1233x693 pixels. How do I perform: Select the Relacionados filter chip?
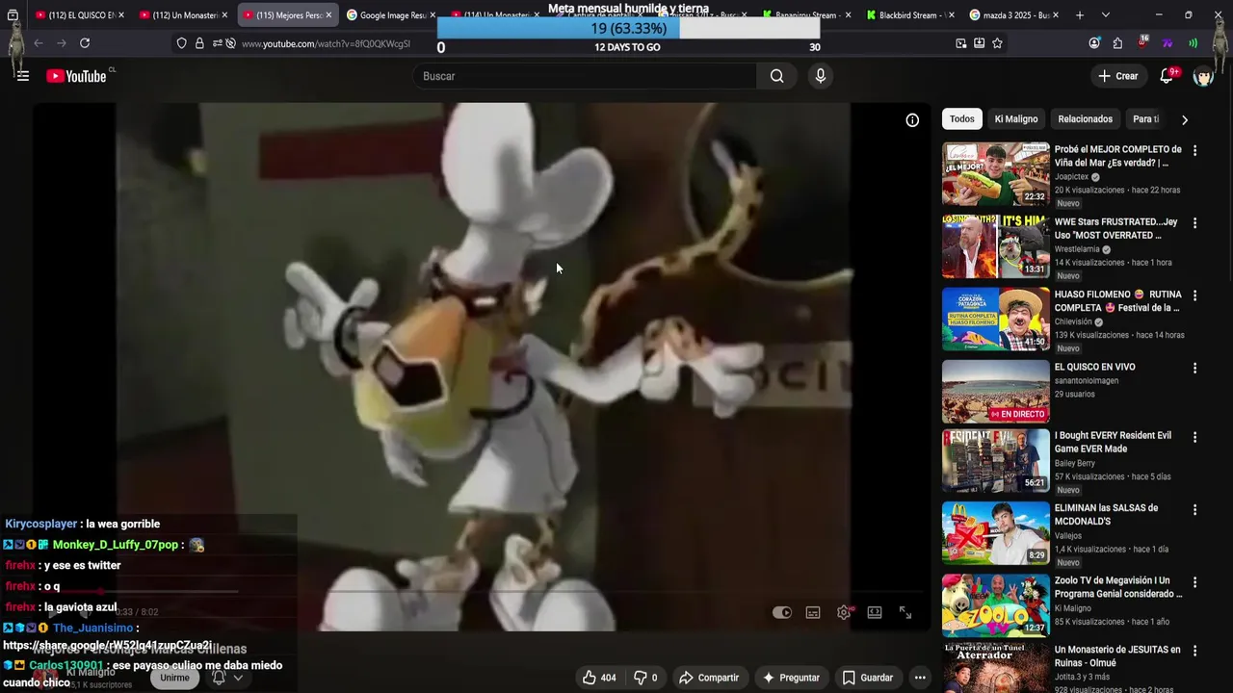[1085, 119]
